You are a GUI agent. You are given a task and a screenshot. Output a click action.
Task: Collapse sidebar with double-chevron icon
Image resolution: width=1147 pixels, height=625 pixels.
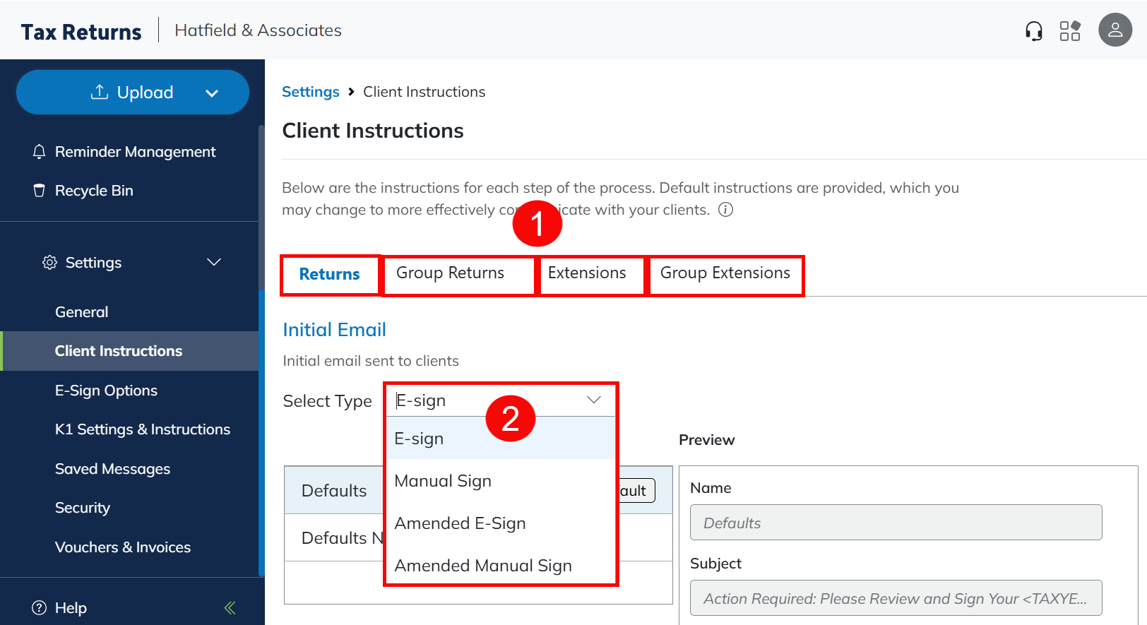[230, 608]
